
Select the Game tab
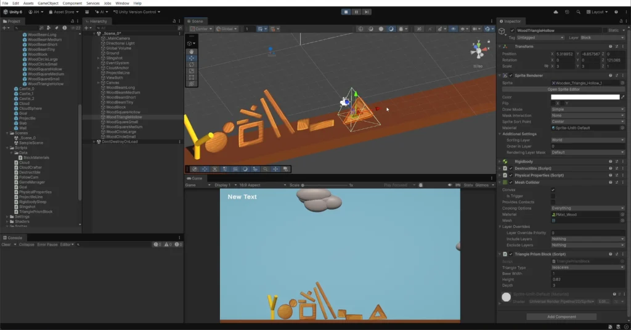coord(194,178)
